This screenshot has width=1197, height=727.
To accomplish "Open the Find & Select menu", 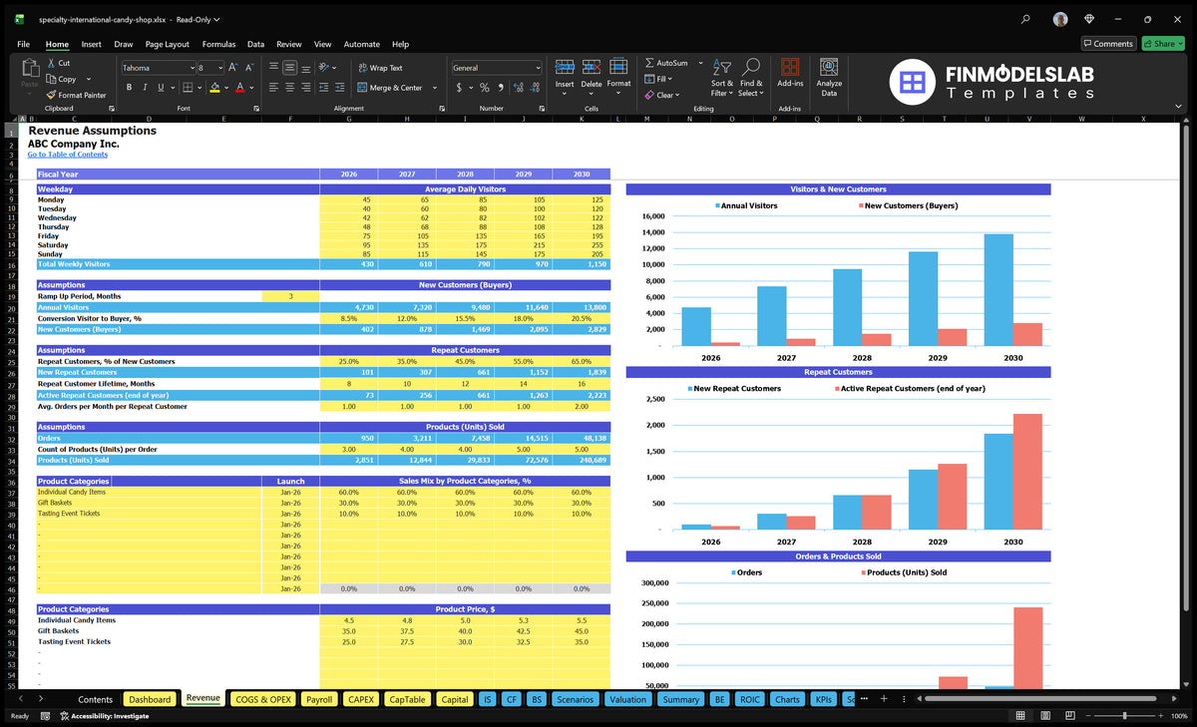I will click(x=751, y=78).
